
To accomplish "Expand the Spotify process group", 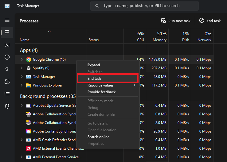I will pyautogui.click(x=22, y=68).
